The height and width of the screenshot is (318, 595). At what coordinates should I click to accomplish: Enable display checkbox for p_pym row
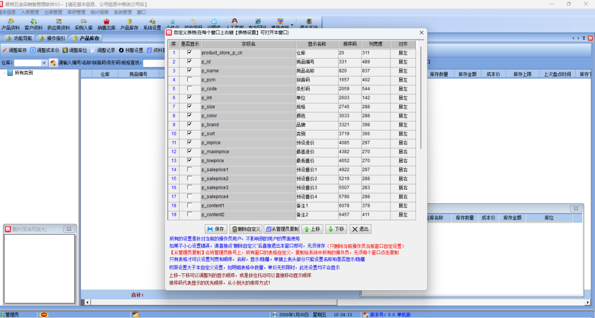189,80
